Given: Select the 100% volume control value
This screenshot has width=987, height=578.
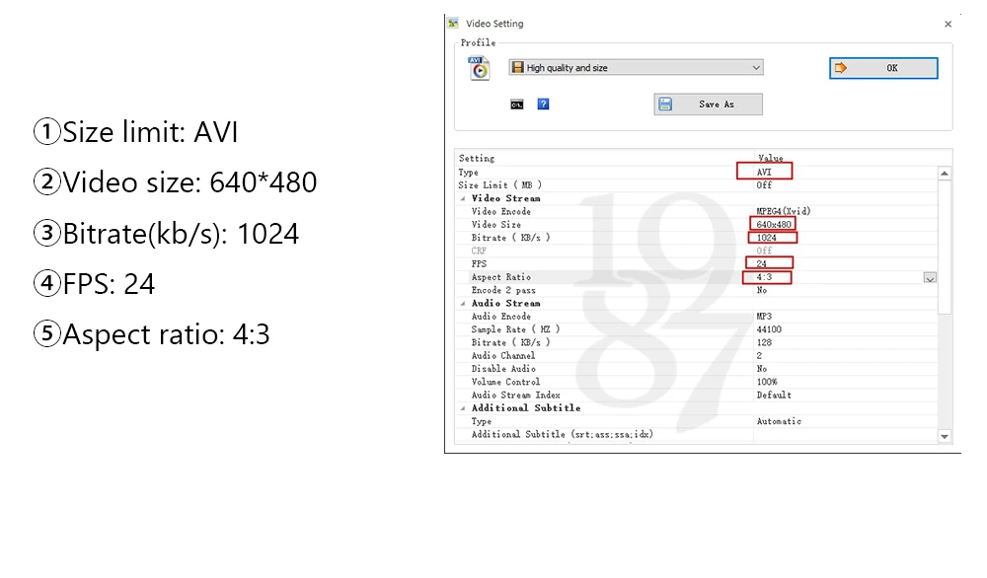Looking at the screenshot, I should click(767, 382).
